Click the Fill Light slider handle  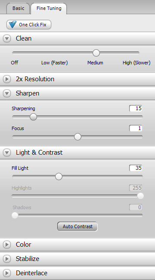point(59,176)
